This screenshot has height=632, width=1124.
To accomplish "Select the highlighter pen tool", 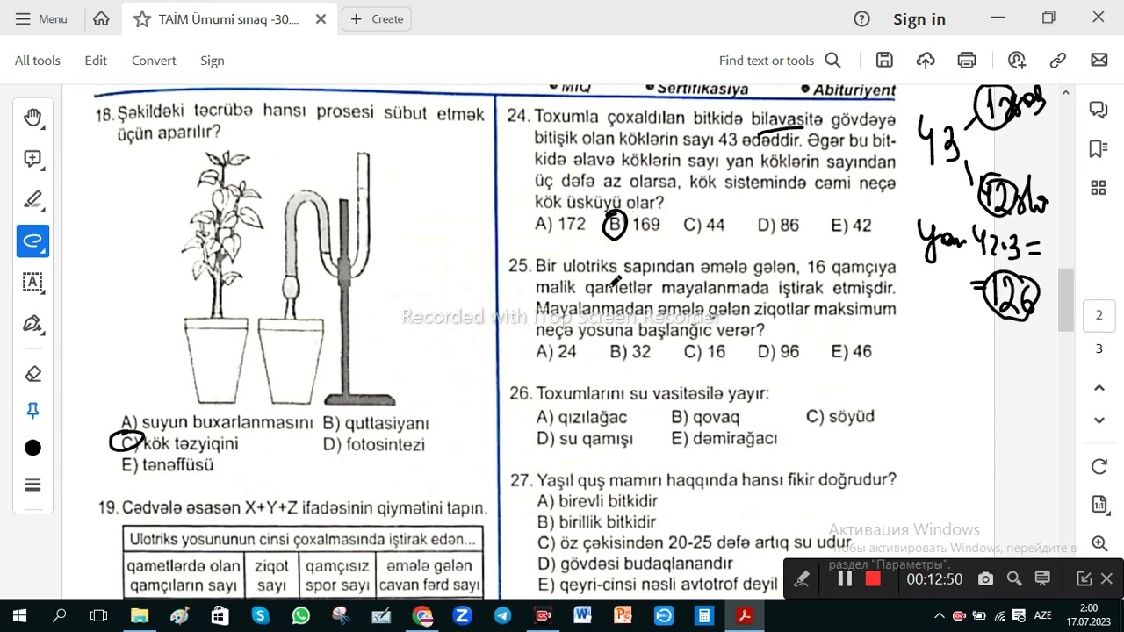I will [32, 199].
